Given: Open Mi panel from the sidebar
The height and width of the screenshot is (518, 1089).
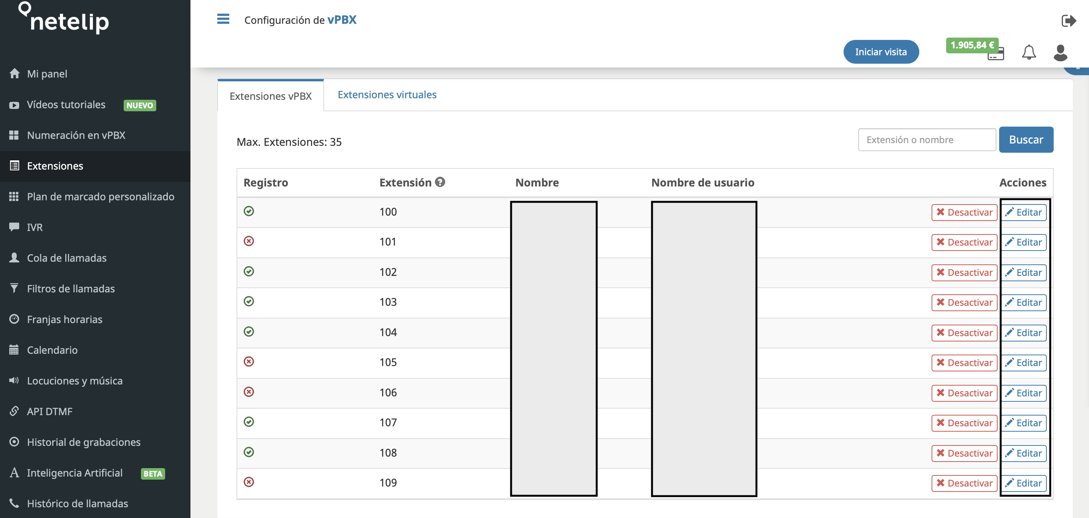Looking at the screenshot, I should pos(95,74).
